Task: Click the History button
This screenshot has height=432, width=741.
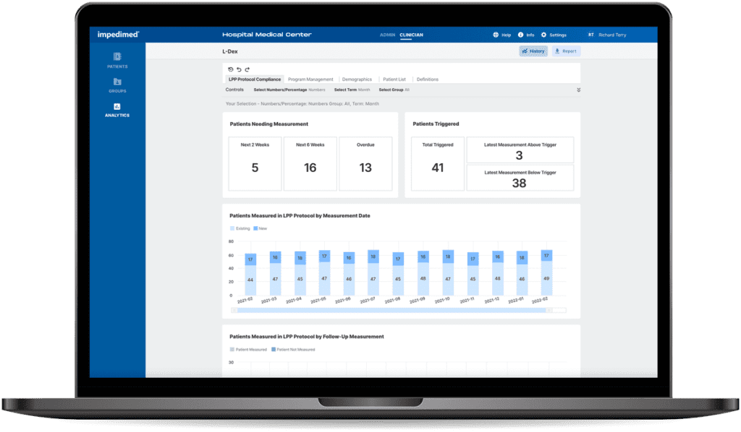Action: tap(533, 51)
